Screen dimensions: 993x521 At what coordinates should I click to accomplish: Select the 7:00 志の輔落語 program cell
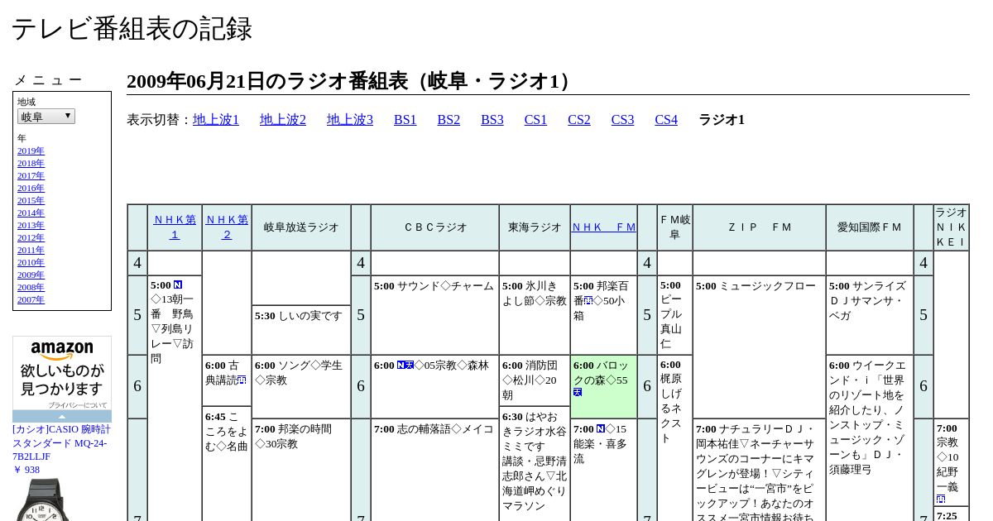[435, 470]
